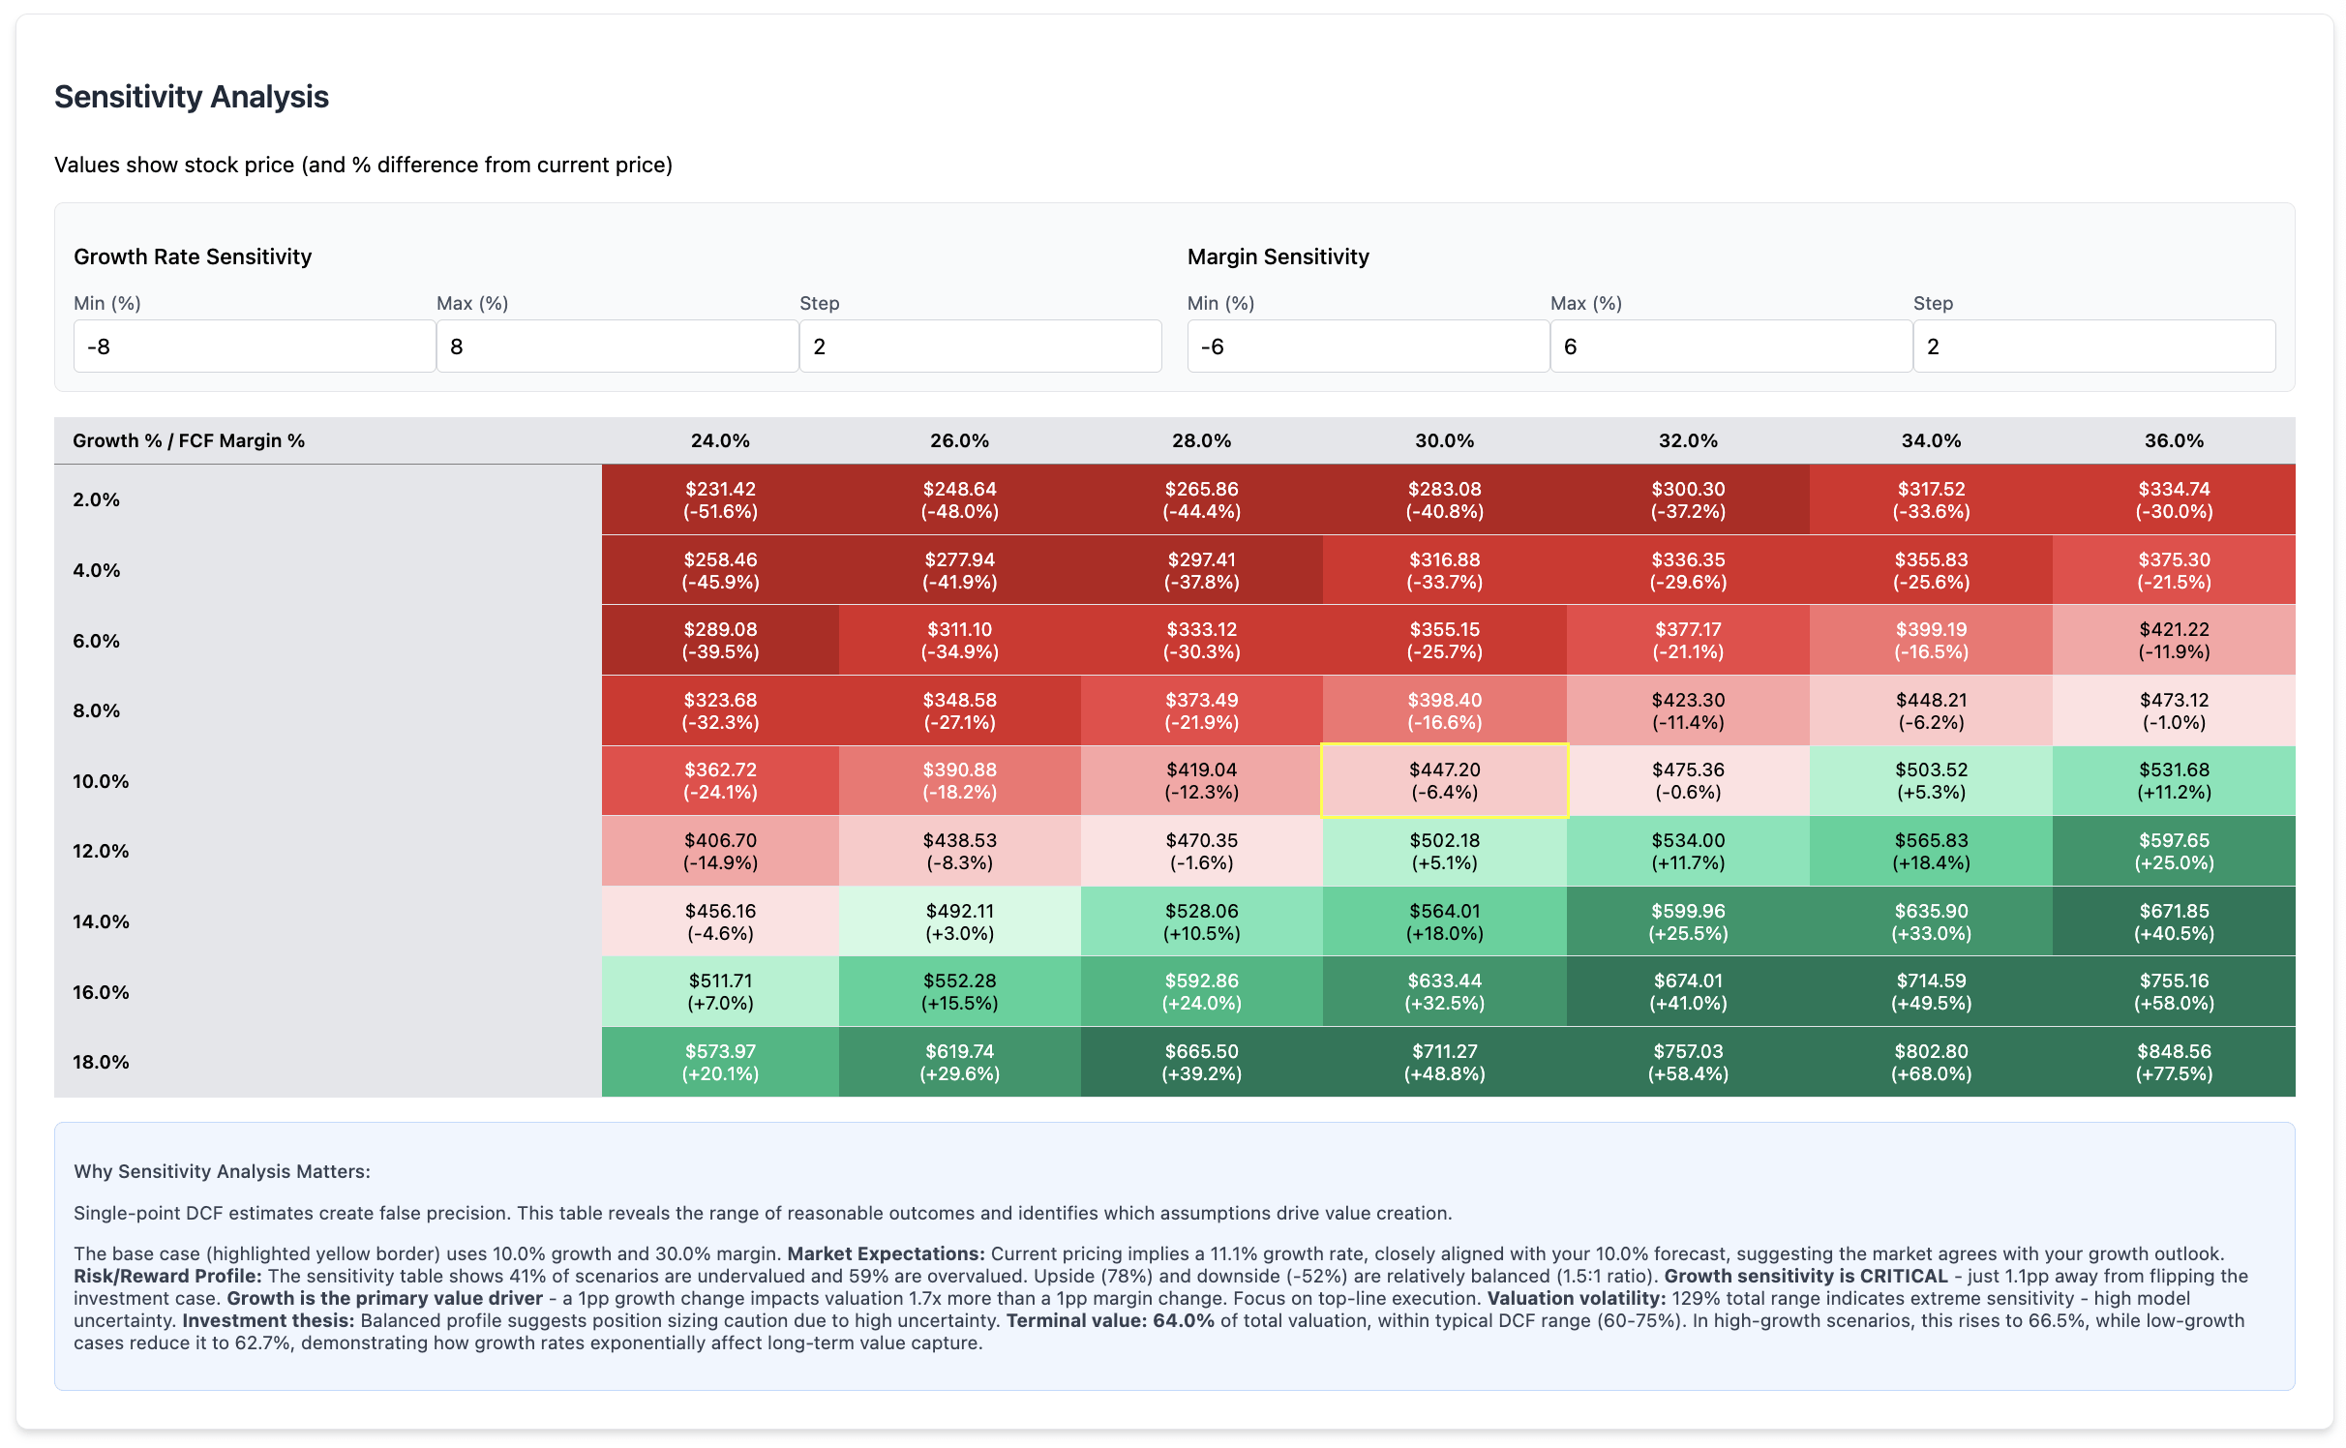2346x1448 pixels.
Task: Select the Margin Sensitivity Step field
Action: (2093, 347)
